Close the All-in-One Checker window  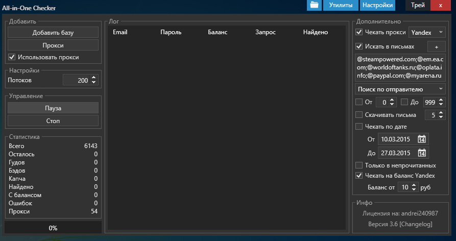coord(441,5)
